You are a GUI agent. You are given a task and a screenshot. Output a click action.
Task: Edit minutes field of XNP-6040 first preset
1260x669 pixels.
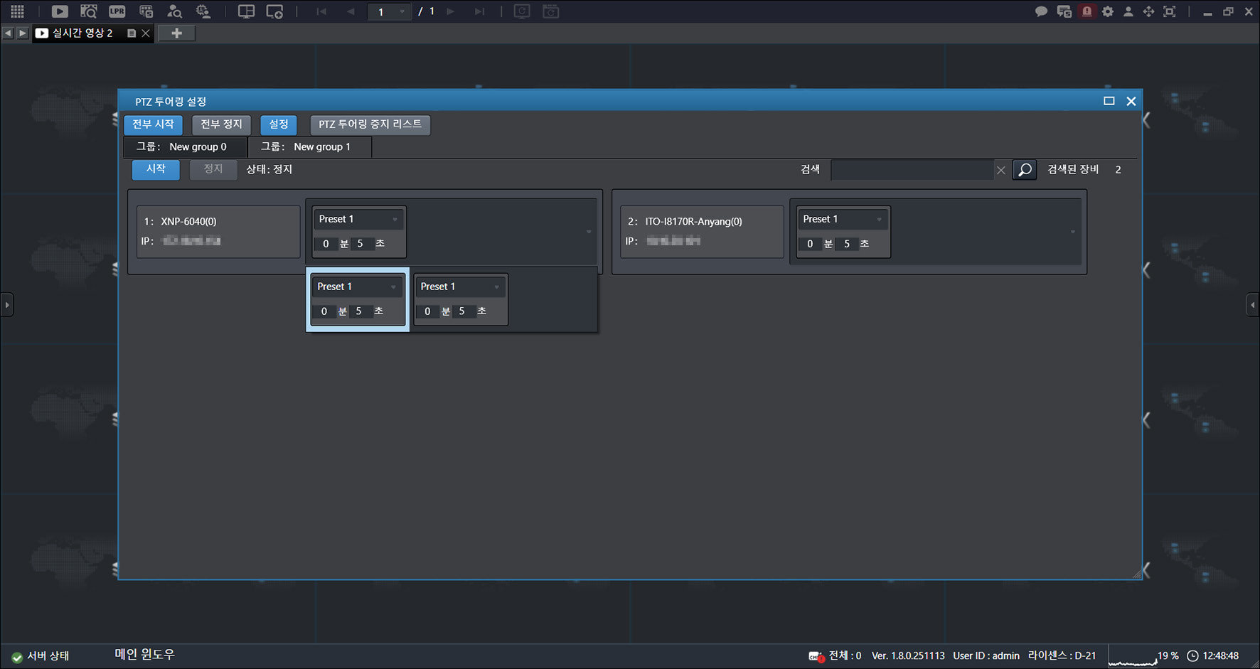click(x=326, y=244)
